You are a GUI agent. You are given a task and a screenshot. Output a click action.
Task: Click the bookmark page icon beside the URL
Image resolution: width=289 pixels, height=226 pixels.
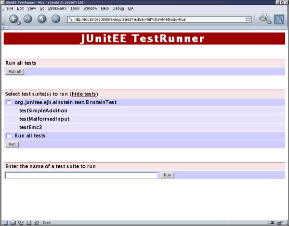pyautogui.click(x=71, y=19)
